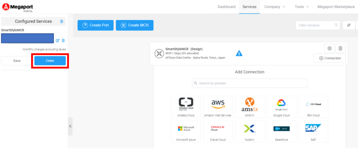Expand the Tools menu
Screen dimensions: 358x149
coord(302,7)
